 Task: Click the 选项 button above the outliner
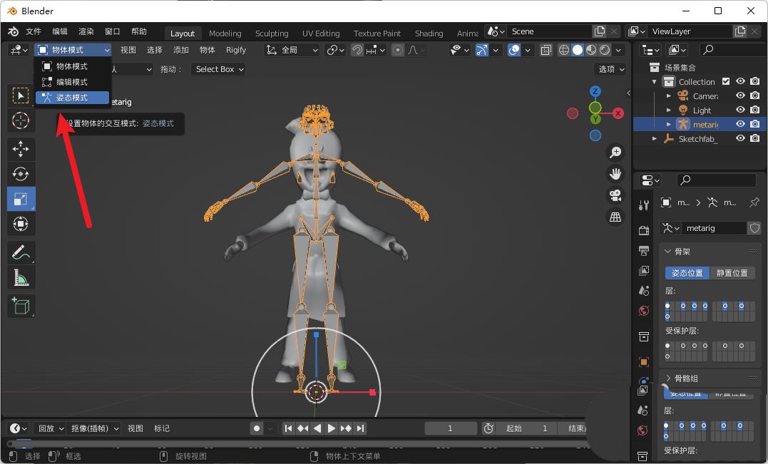pos(610,69)
